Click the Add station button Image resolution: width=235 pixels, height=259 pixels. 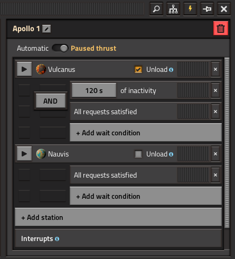point(118,217)
